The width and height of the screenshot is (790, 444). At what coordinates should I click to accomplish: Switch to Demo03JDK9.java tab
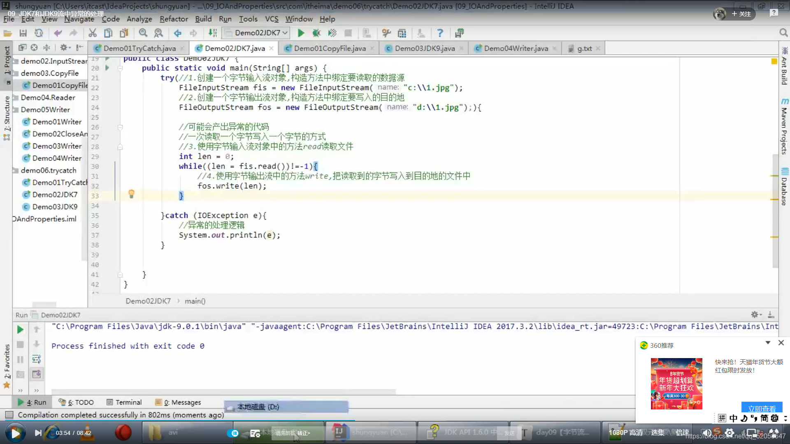point(425,48)
